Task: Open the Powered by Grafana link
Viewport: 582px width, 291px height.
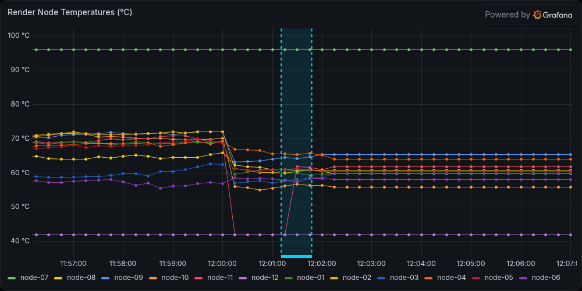Action: click(528, 15)
